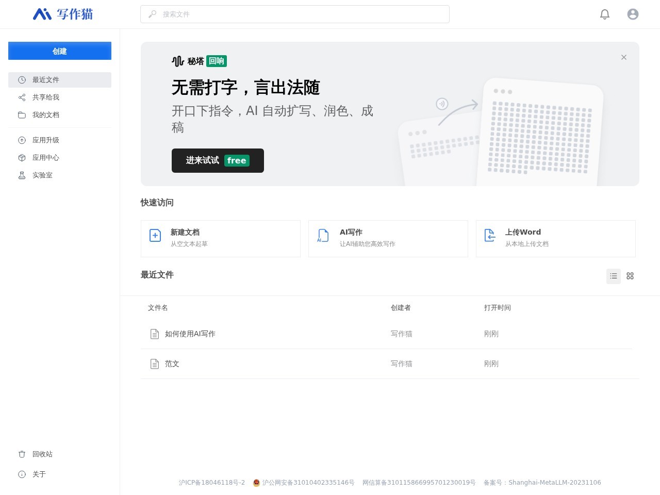Enable list view for recent files
The height and width of the screenshot is (495, 660).
614,276
